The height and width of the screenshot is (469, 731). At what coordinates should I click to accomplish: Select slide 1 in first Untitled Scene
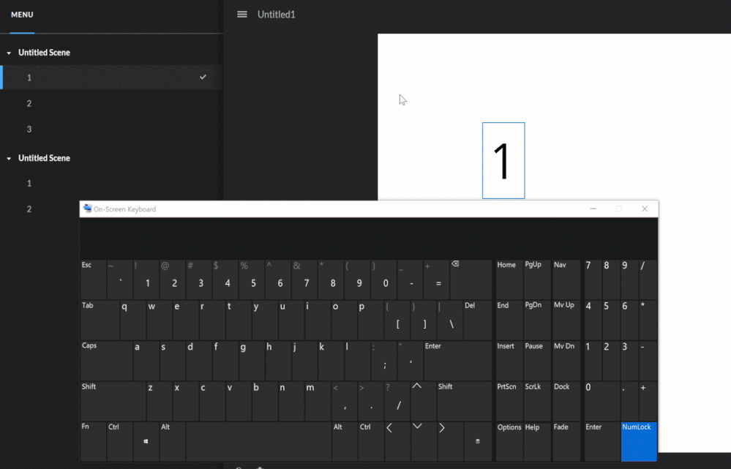pos(111,78)
